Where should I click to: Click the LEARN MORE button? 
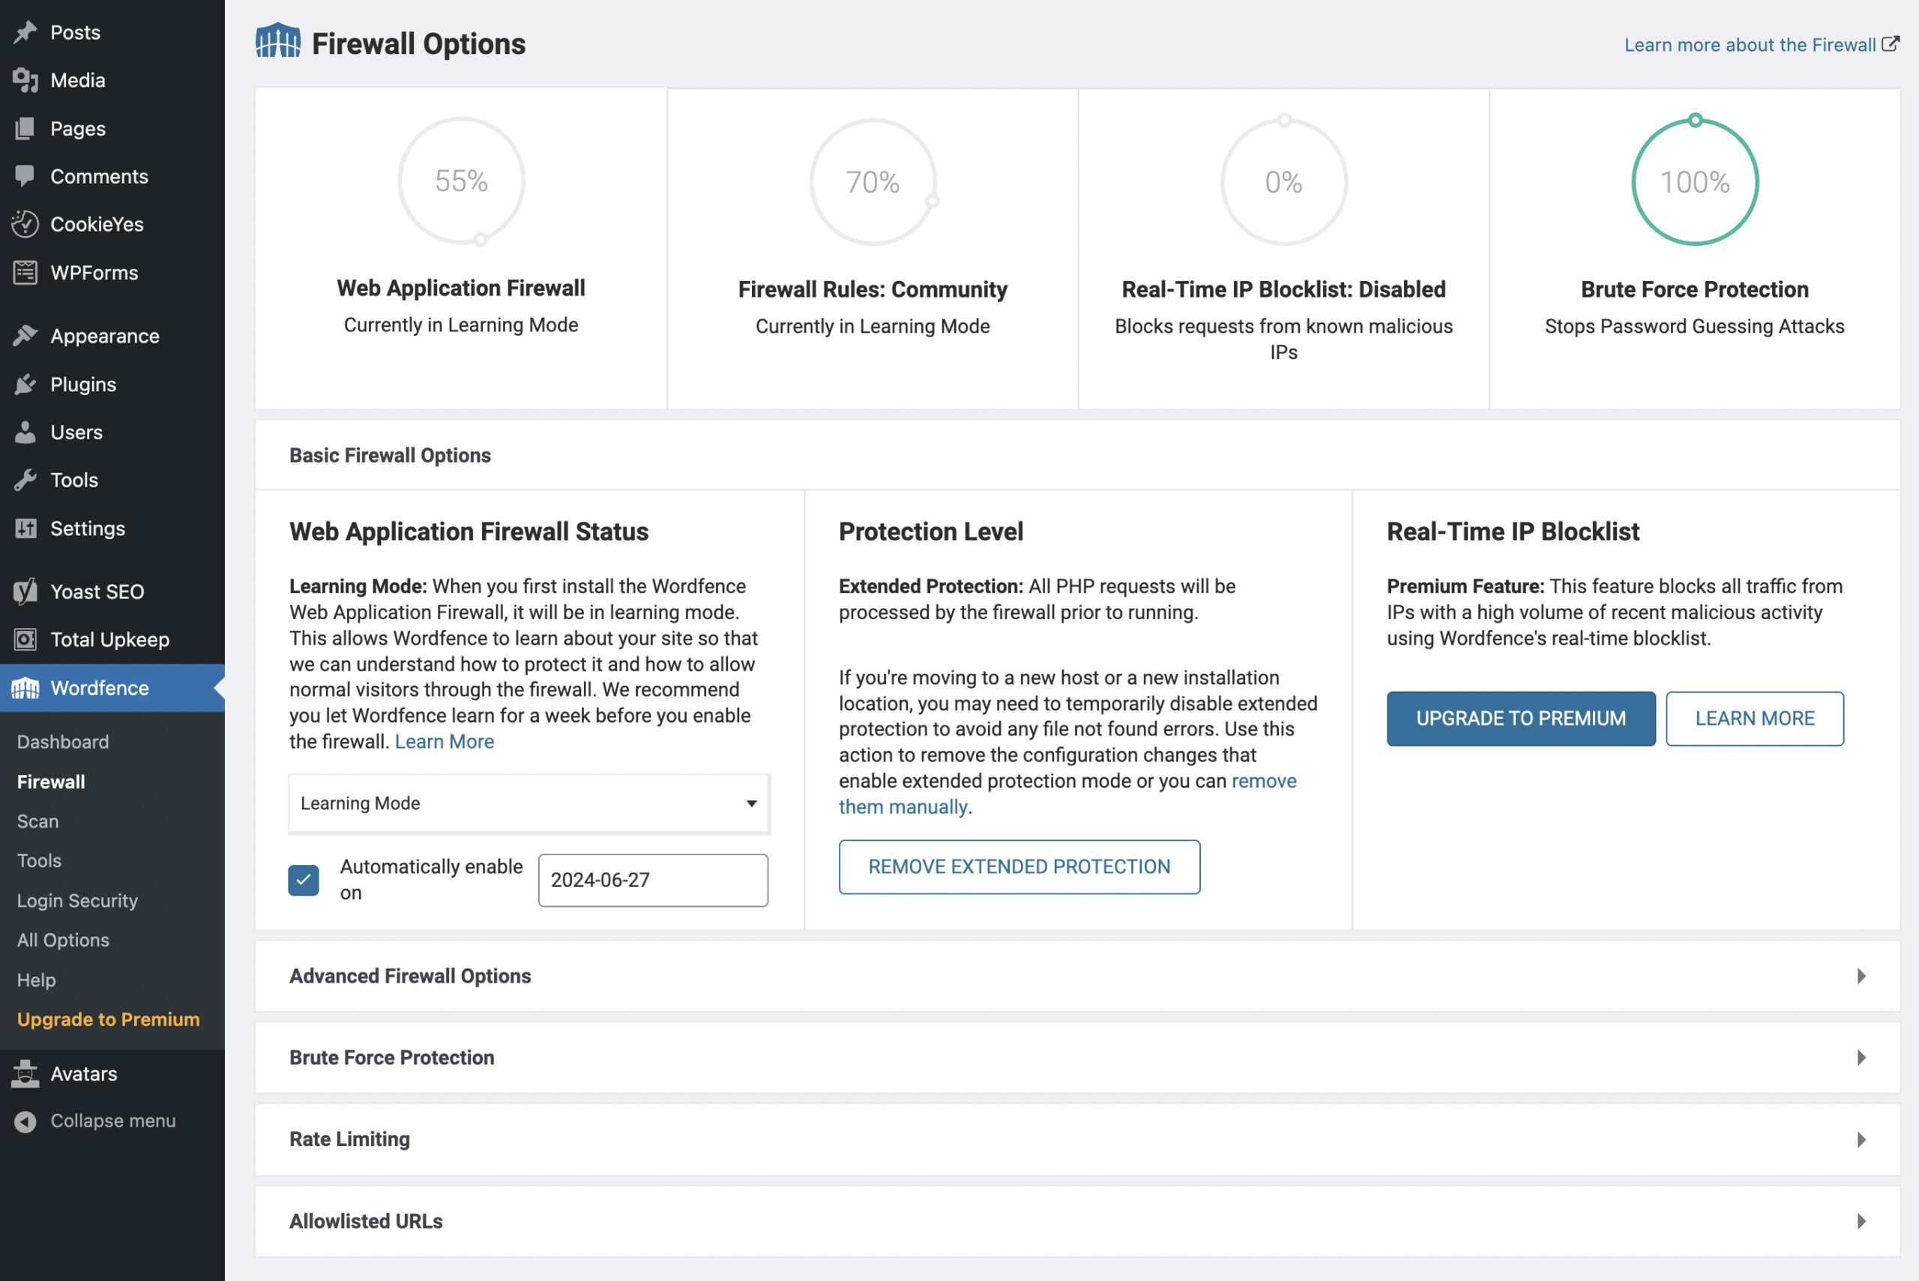coord(1754,718)
